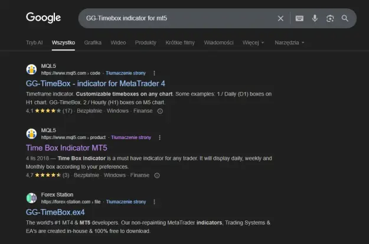The height and width of the screenshot is (244, 369).
Task: Click the Forex Station site name
Action: [57, 194]
